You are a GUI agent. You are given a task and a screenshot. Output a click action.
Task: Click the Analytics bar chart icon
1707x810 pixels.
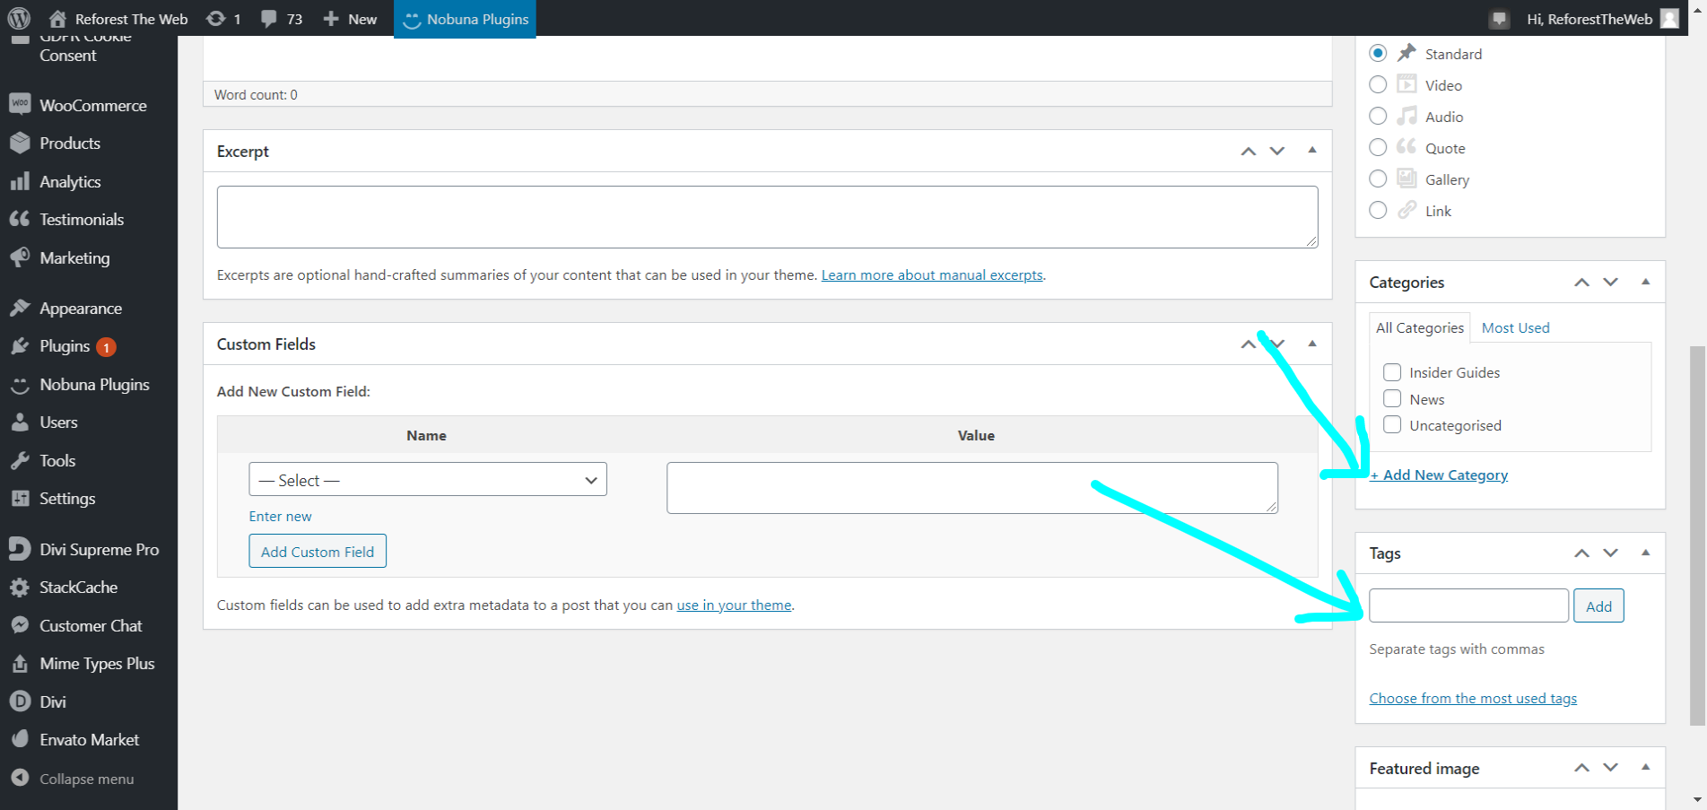pyautogui.click(x=20, y=181)
